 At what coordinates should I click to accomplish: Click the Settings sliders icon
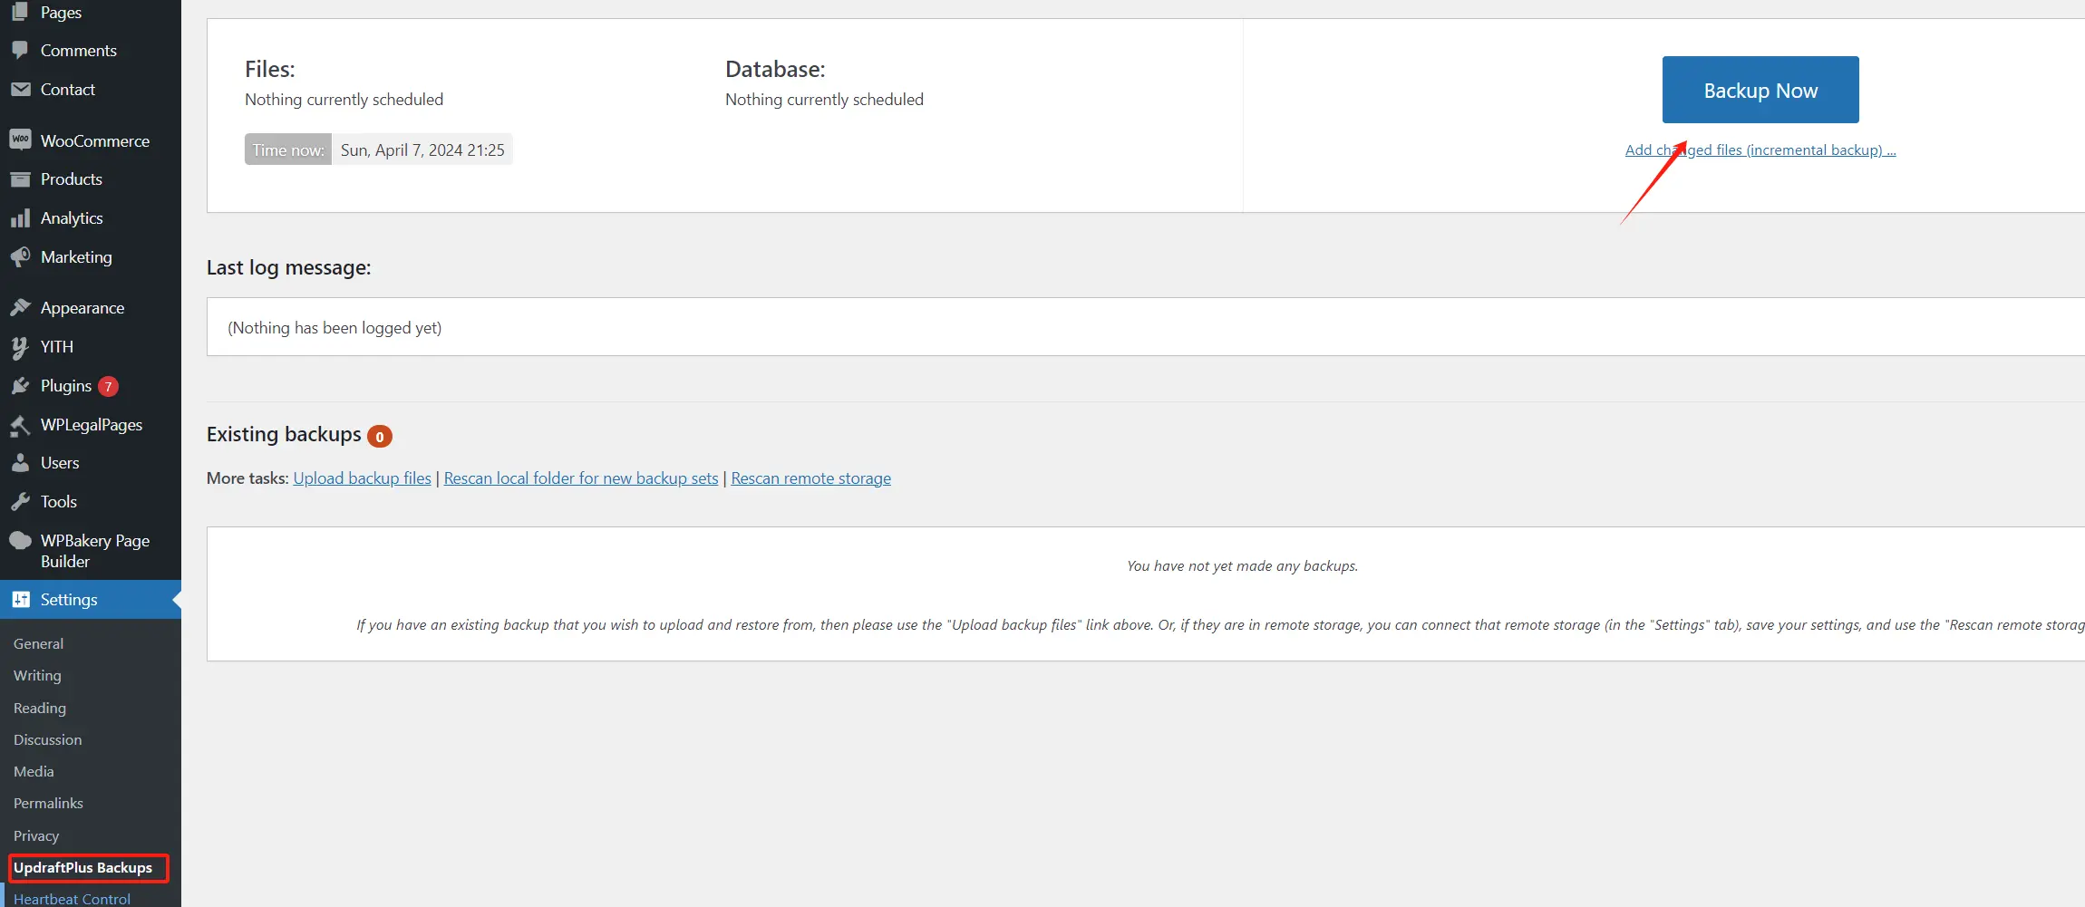pos(20,600)
